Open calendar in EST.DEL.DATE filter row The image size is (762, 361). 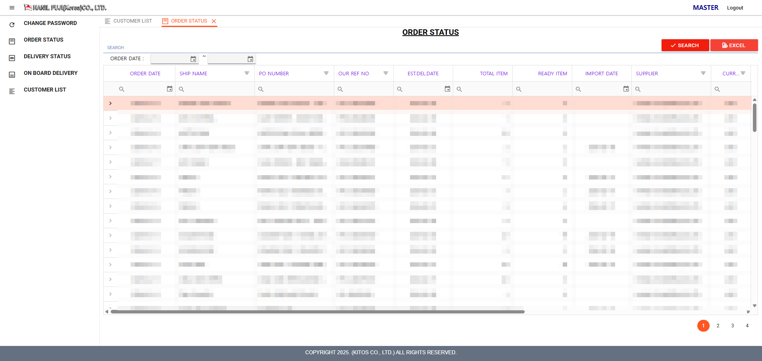tap(447, 89)
